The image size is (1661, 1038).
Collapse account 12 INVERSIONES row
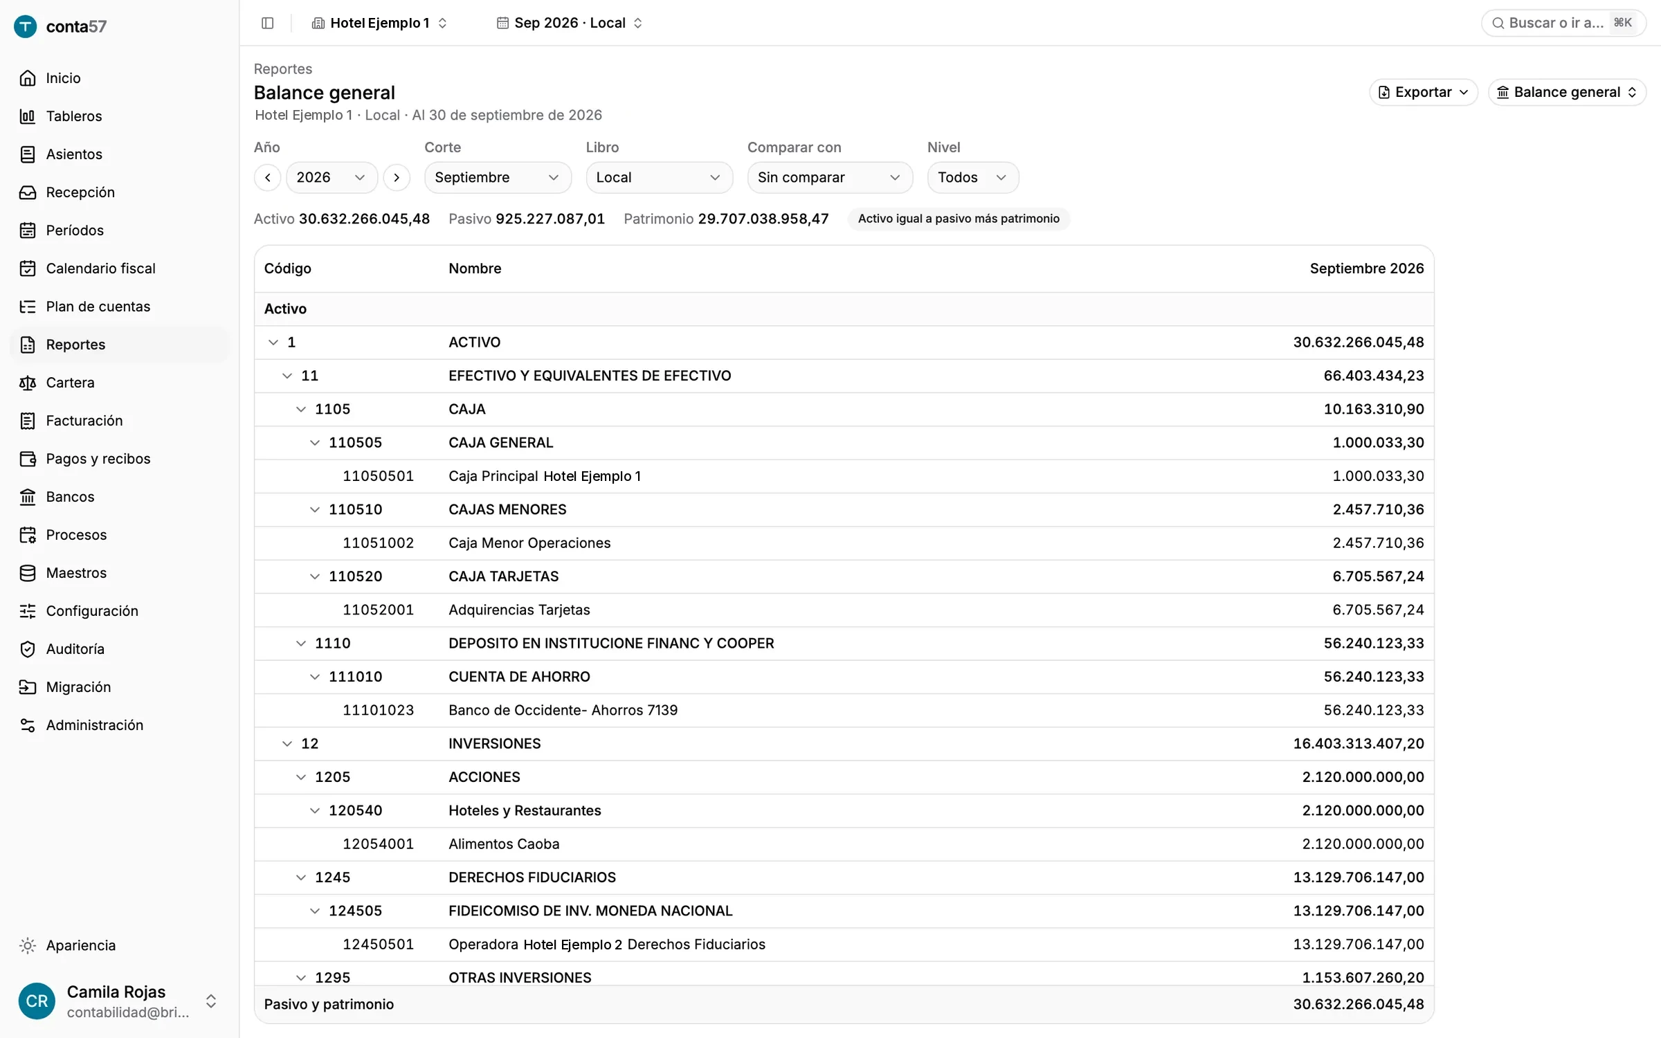point(287,744)
